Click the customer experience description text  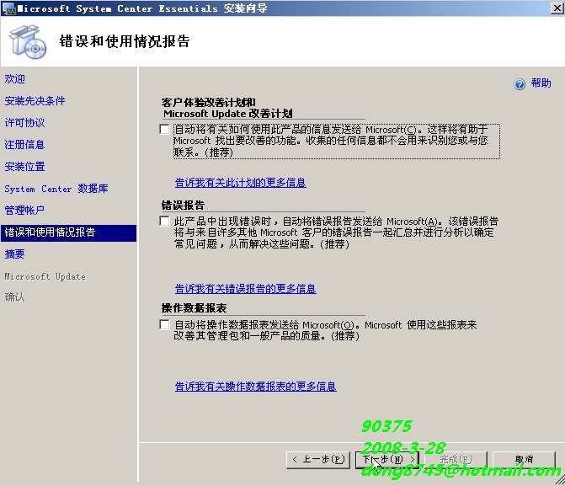coord(336,141)
